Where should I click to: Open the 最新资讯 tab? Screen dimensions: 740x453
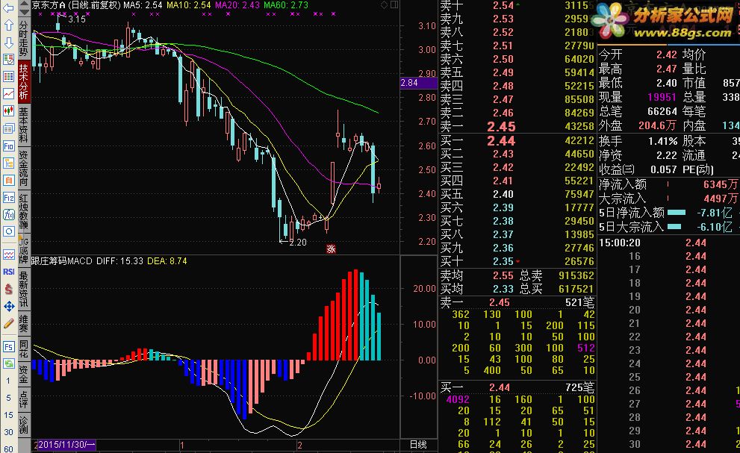[x=24, y=289]
